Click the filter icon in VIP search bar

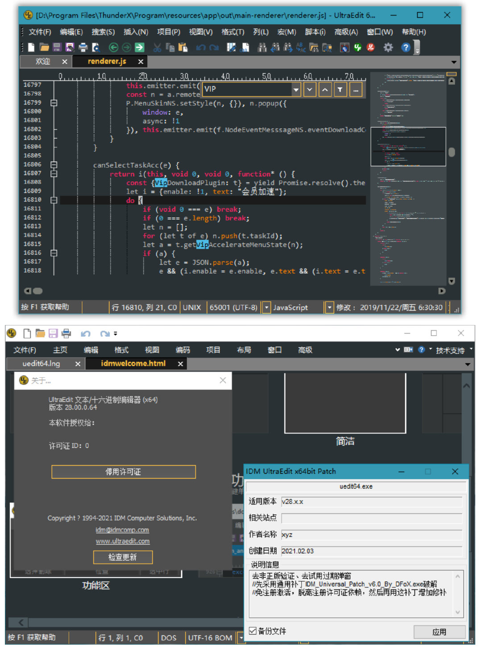click(340, 90)
